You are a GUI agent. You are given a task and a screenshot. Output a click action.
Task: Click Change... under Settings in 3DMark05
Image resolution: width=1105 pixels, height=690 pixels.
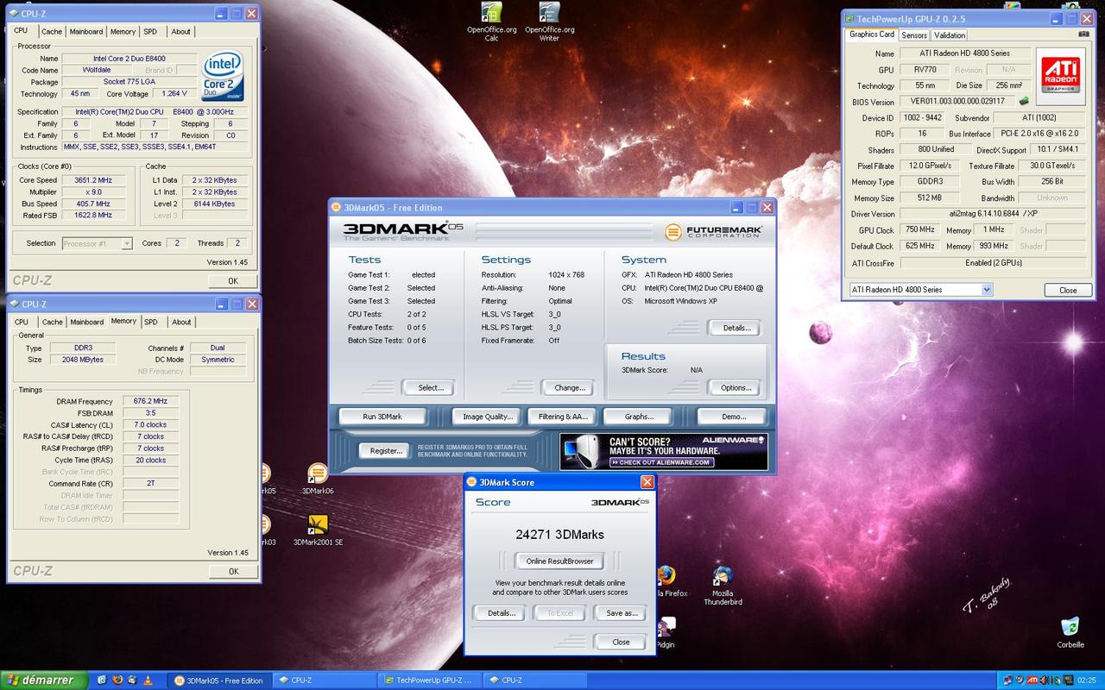click(x=569, y=388)
